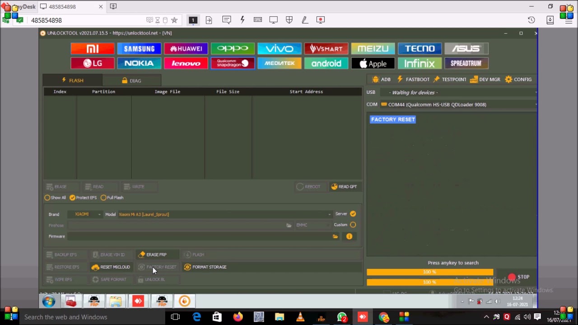578x325 pixels.
Task: Select the Apple brand logo
Action: point(373,63)
